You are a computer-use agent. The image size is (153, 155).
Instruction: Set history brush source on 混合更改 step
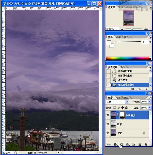[108, 80]
